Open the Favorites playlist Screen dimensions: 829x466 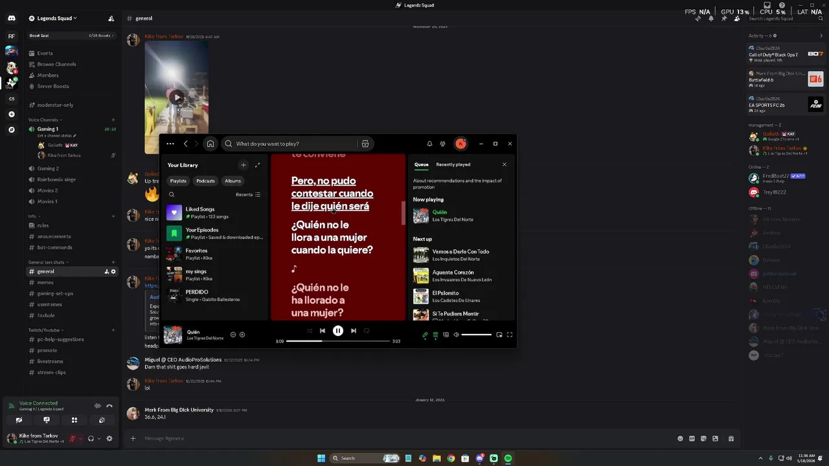(x=216, y=254)
